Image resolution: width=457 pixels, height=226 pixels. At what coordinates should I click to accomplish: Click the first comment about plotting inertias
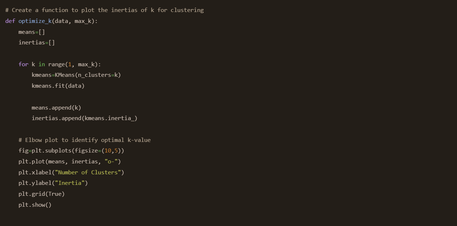click(105, 10)
